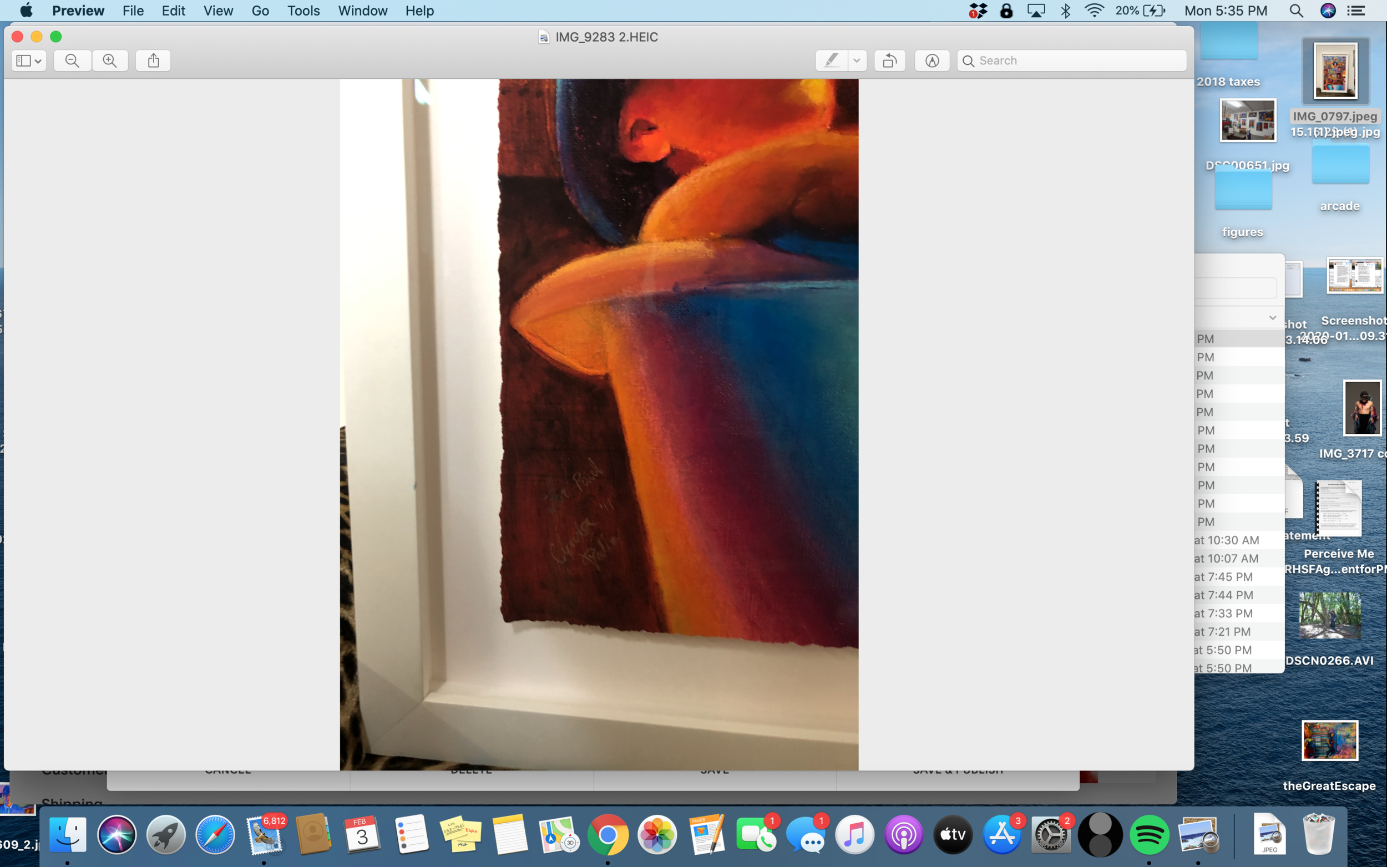Zoom out of the image in Preview
Viewport: 1387px width, 867px height.
pyautogui.click(x=72, y=61)
